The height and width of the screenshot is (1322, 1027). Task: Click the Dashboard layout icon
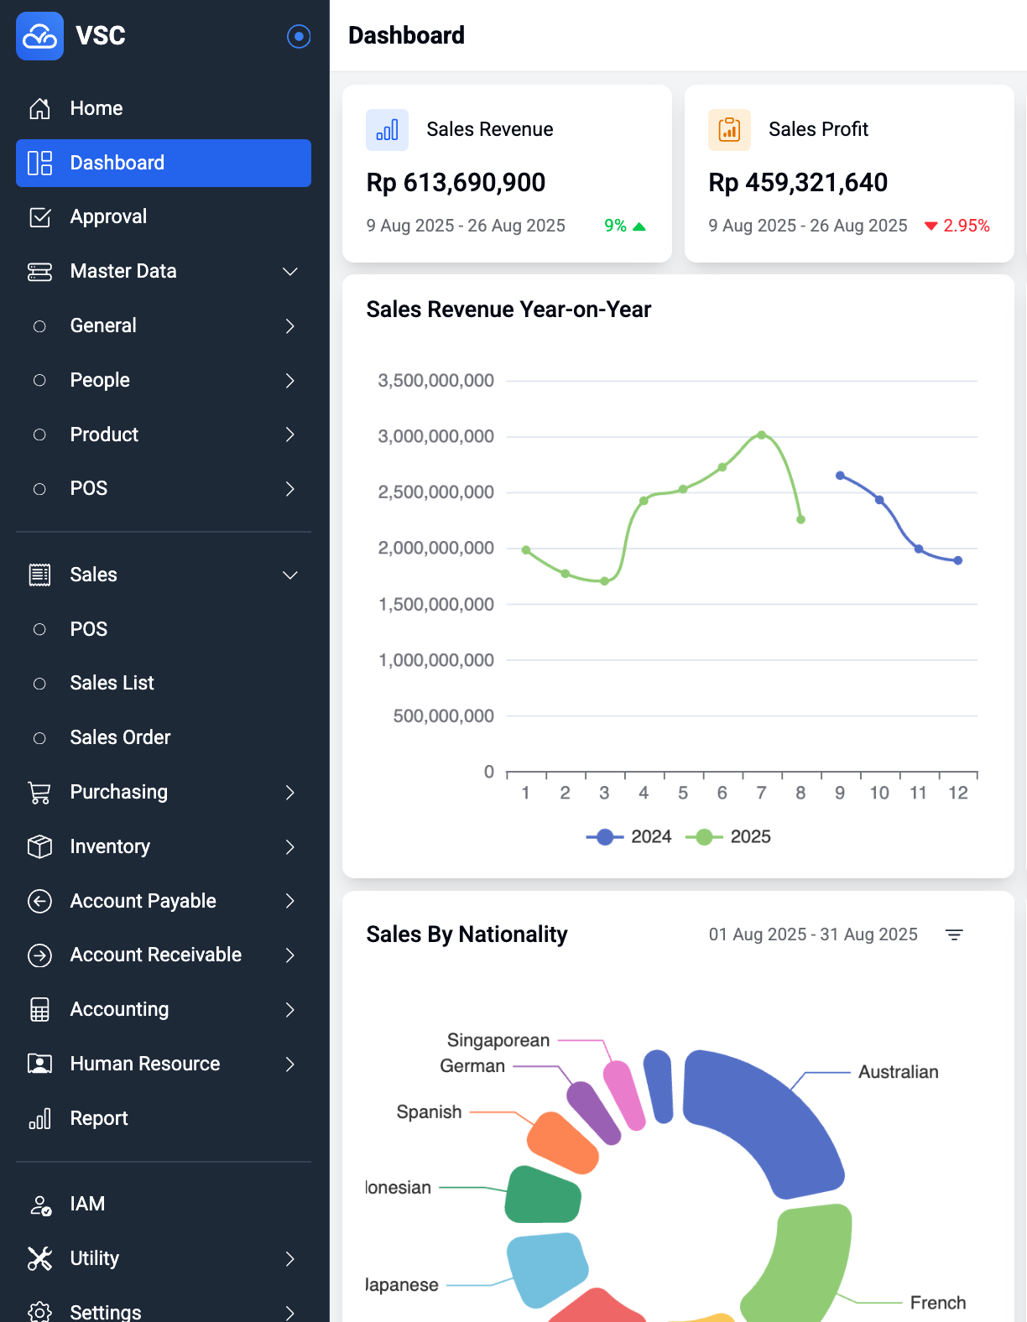[x=39, y=163]
